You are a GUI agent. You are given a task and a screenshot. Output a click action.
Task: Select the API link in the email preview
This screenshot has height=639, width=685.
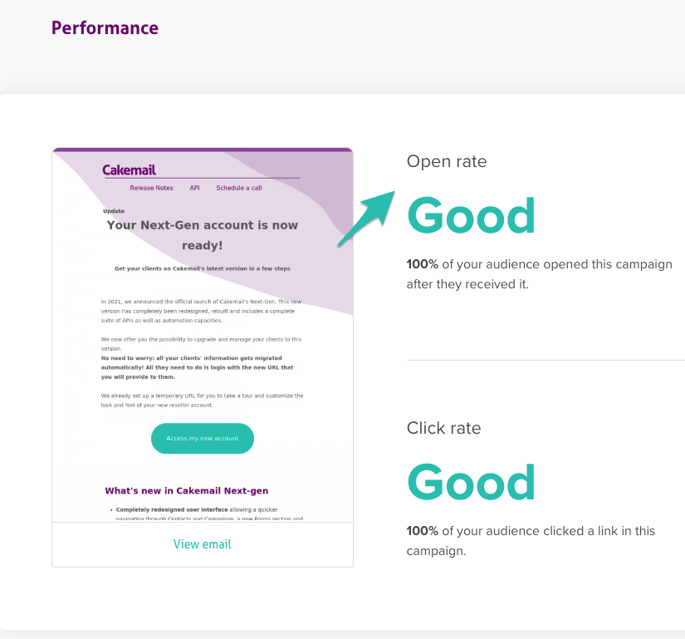(x=194, y=188)
